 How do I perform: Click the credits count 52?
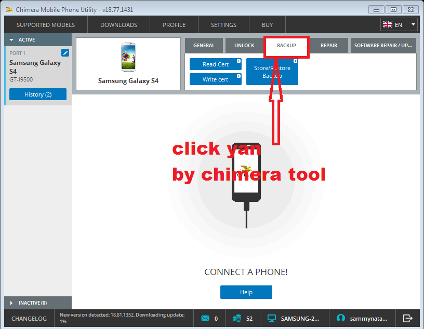coord(249,319)
